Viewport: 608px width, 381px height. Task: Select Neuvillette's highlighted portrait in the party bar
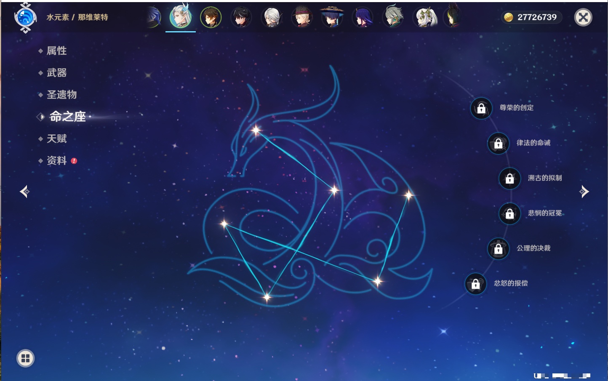pos(181,17)
